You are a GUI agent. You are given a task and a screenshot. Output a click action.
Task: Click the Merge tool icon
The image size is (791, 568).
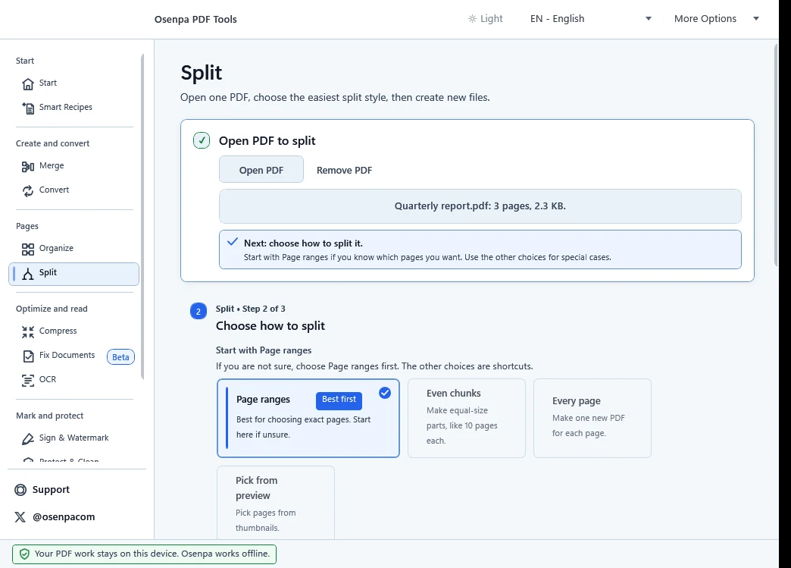point(28,166)
